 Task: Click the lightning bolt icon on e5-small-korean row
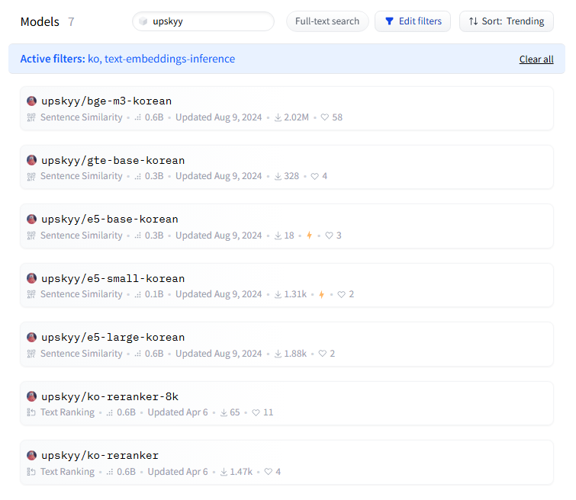pos(321,294)
